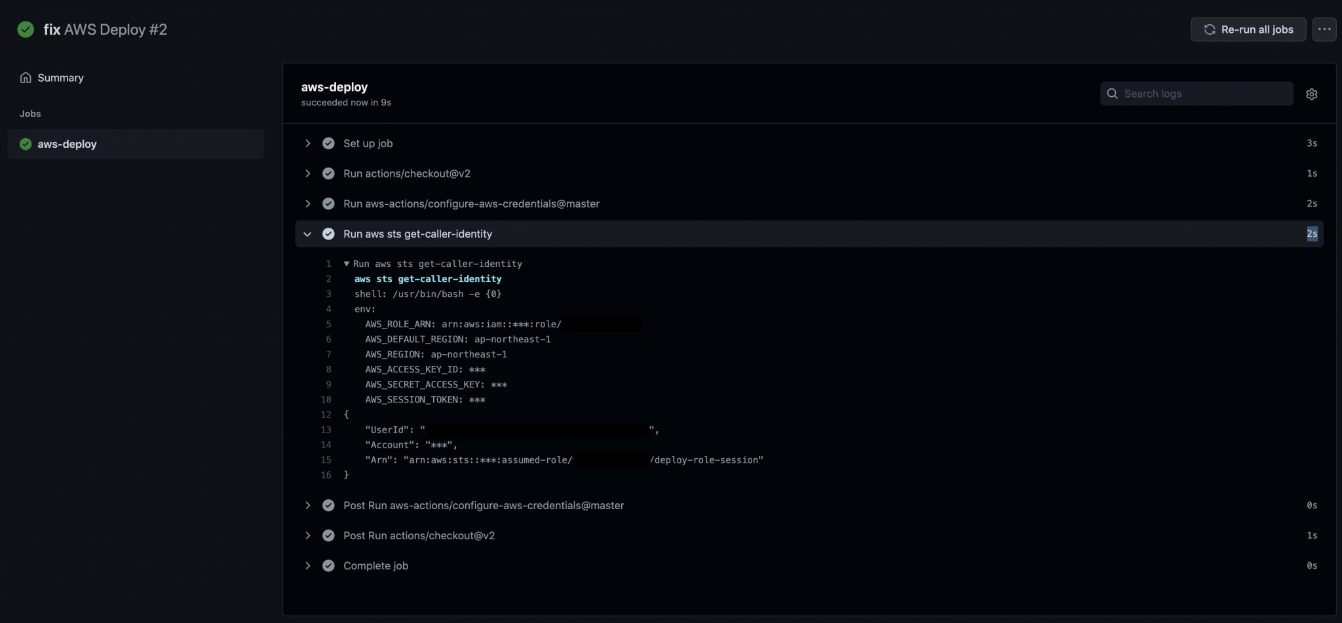This screenshot has width=1342, height=623.
Task: Click the check icon on Run actions/checkout@v2 step
Action: tap(328, 173)
